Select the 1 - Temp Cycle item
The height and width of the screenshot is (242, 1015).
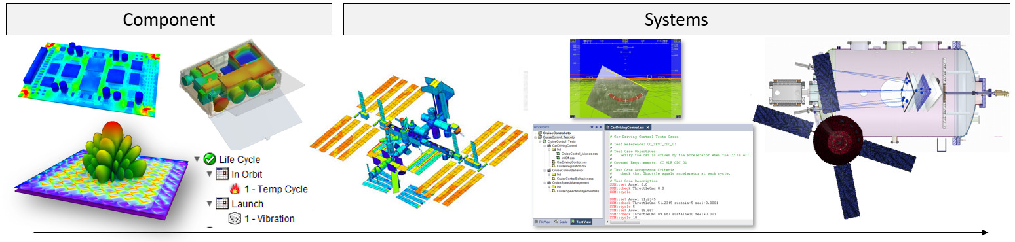tap(275, 189)
